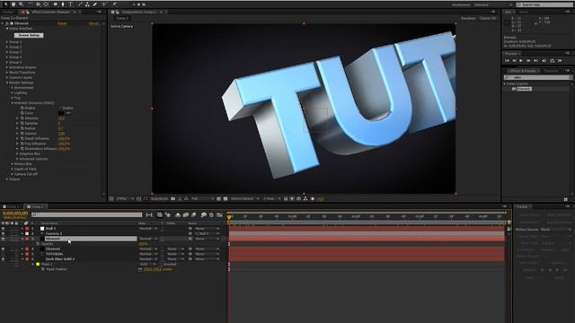Enable Motion Blur switch in timeline header

[x=194, y=215]
